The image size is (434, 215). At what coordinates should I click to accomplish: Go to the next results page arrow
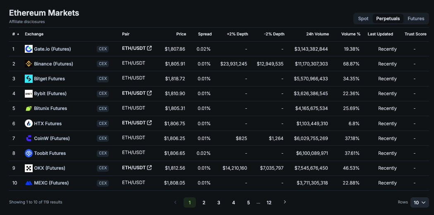click(x=284, y=202)
